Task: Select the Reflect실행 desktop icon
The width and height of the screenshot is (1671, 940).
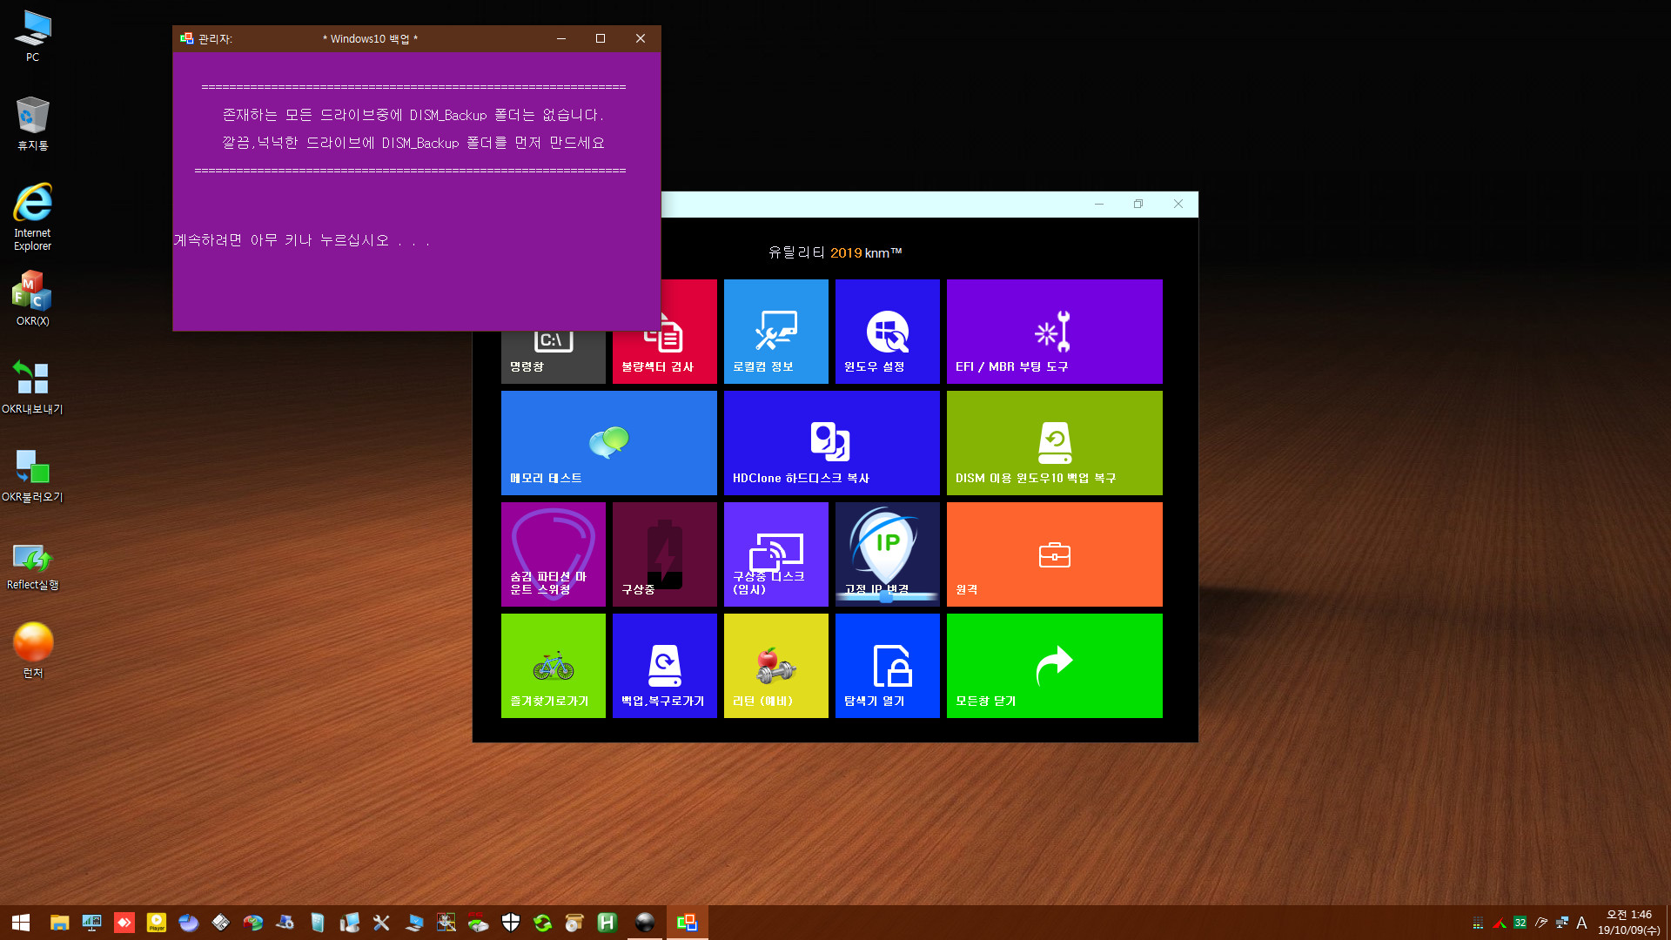Action: coord(32,566)
